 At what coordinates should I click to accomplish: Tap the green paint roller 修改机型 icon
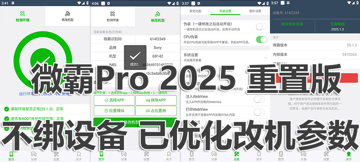[x=157, y=14]
